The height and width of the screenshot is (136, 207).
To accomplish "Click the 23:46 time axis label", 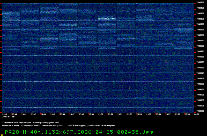I will [62, 114].
